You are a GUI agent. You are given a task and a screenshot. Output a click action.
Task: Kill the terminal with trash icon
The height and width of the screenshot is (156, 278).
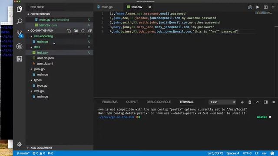(x=250, y=102)
